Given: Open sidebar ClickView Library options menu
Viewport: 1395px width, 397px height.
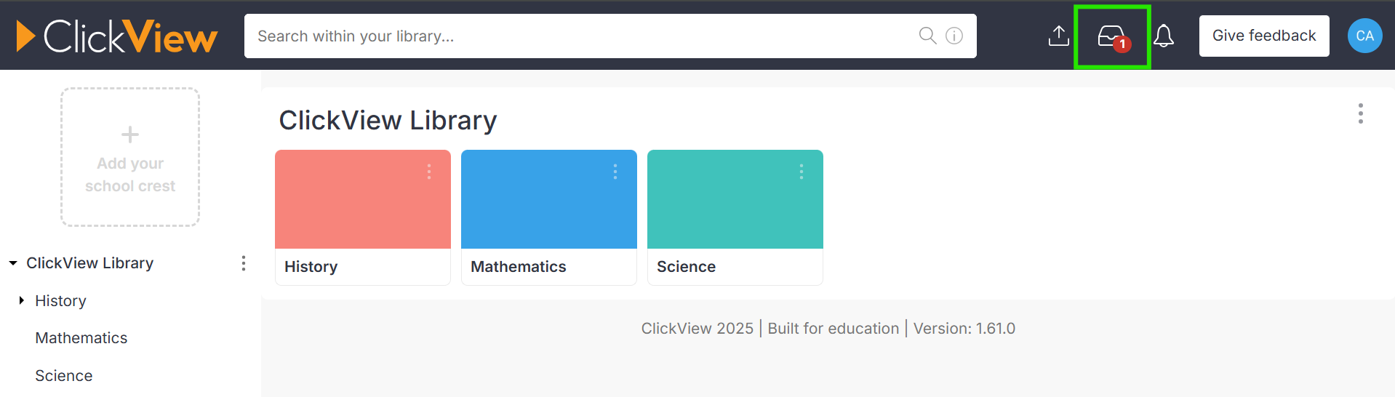Looking at the screenshot, I should point(244,263).
